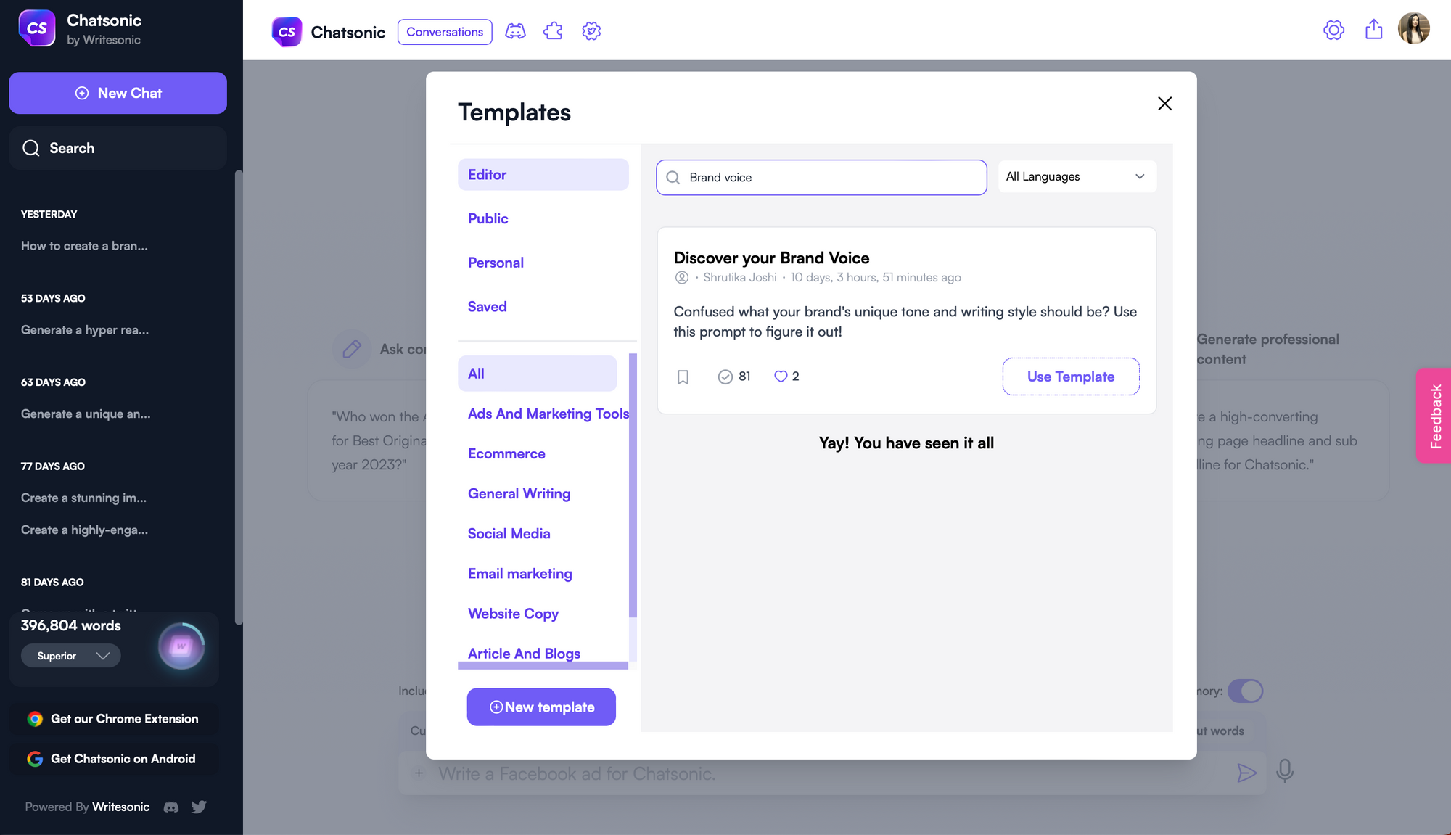This screenshot has width=1451, height=835.
Task: Click the like/heart icon on template card
Action: coord(781,376)
